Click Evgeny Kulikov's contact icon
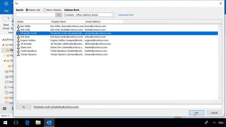Viewport: 226px width, 127px height. [x=18, y=40]
